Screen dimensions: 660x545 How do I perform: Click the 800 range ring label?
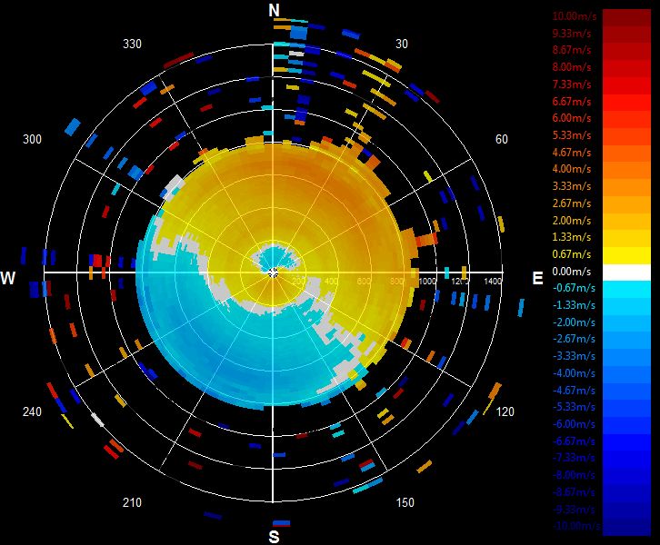tap(396, 281)
